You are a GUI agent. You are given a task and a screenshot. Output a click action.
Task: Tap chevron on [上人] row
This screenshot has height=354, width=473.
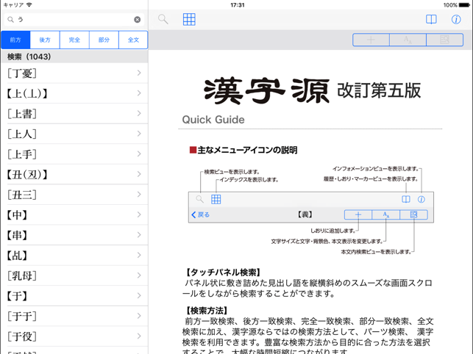point(139,134)
